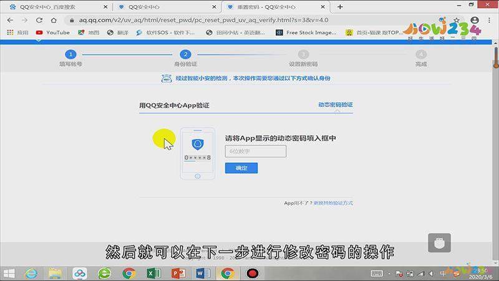Click the browser forward arrow
499x281 pixels.
click(x=24, y=20)
